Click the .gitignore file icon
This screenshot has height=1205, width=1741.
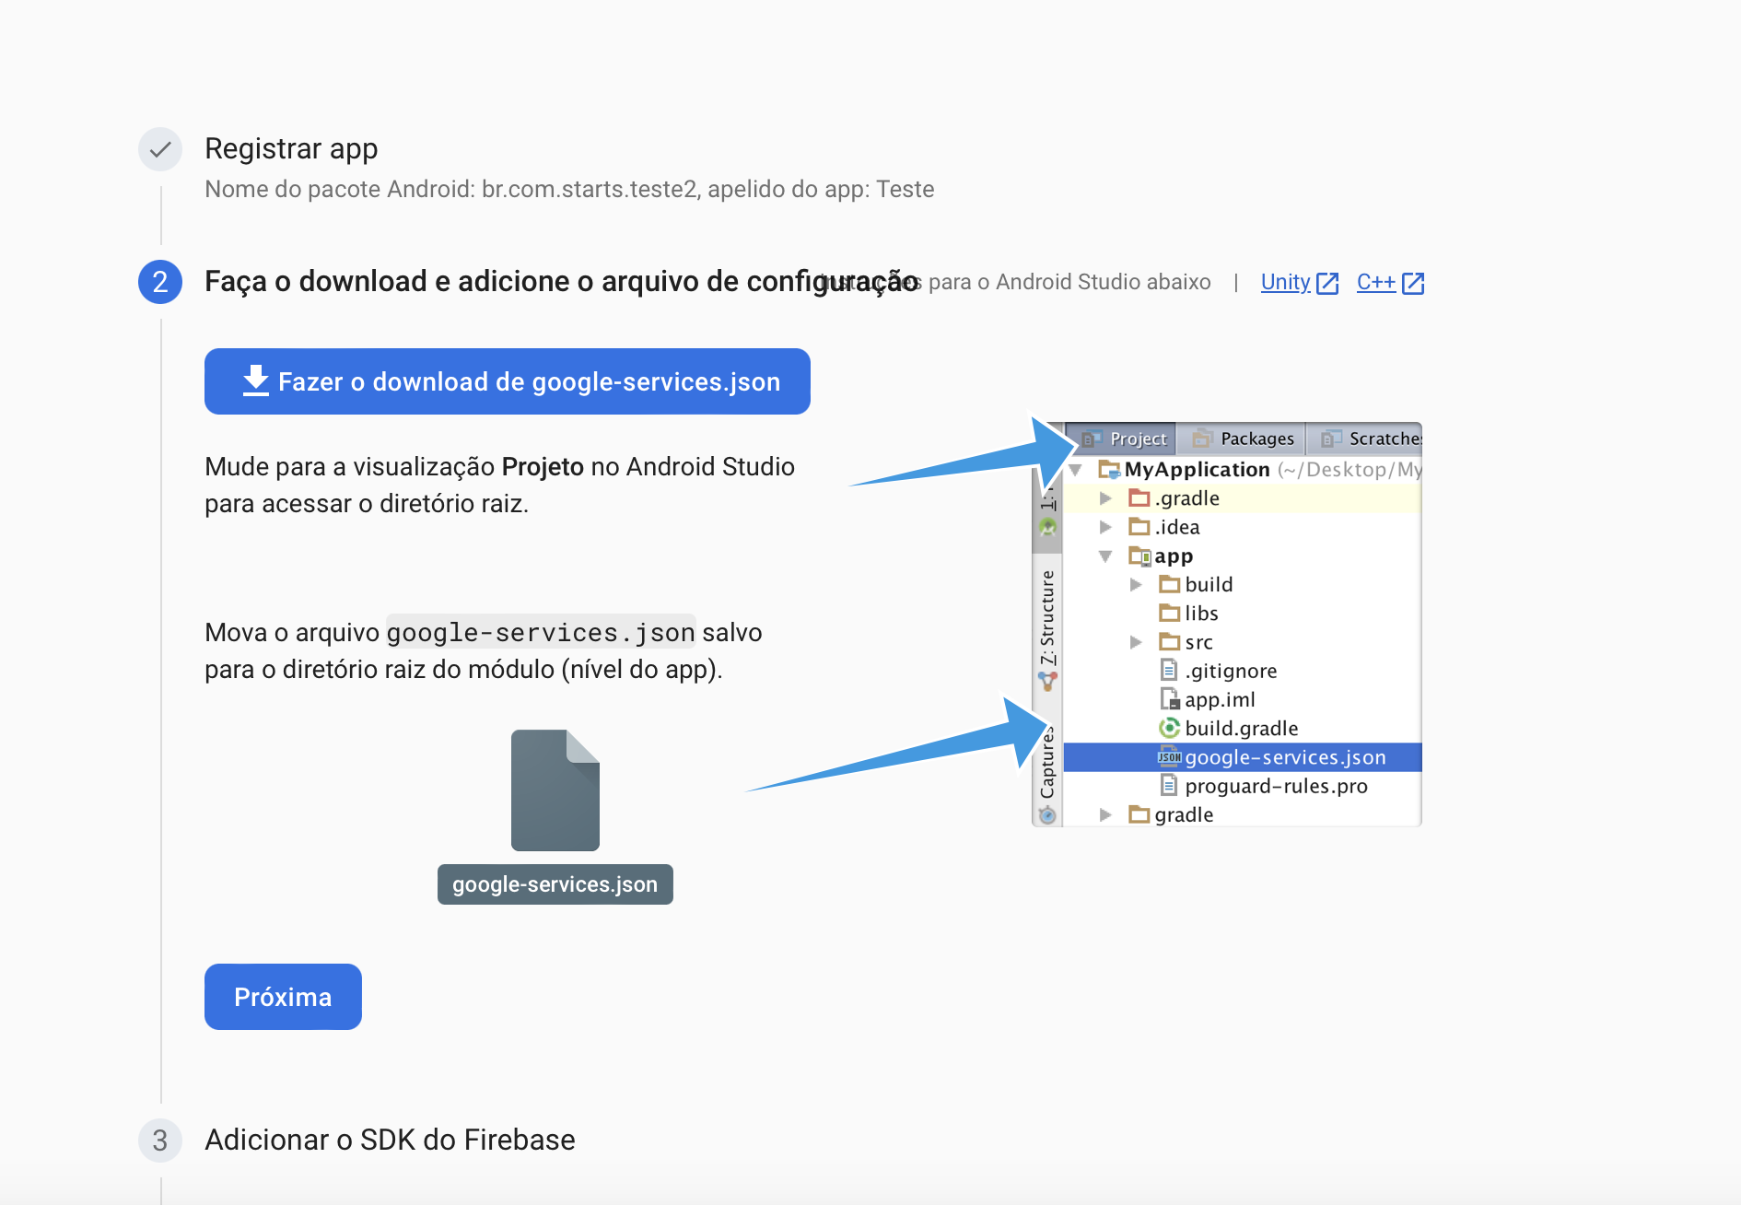1169,671
